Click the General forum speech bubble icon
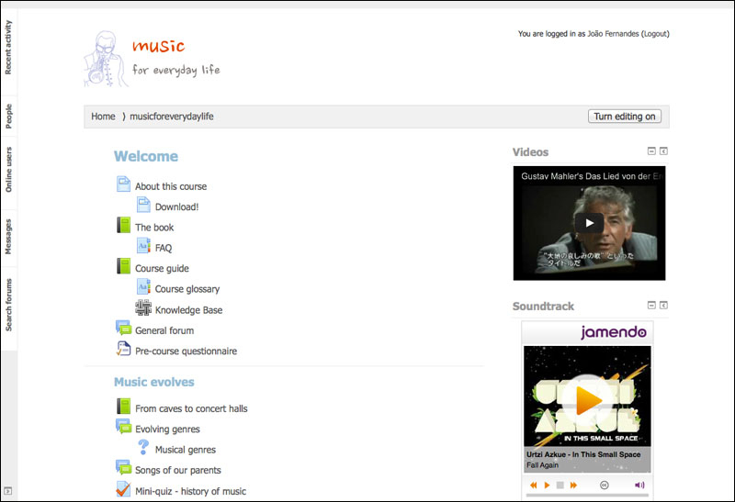 [123, 329]
